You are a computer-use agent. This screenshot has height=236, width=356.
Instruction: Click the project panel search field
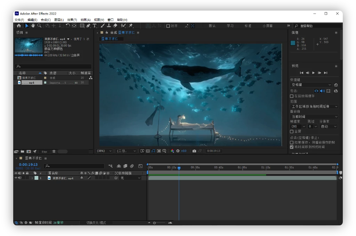click(54, 66)
